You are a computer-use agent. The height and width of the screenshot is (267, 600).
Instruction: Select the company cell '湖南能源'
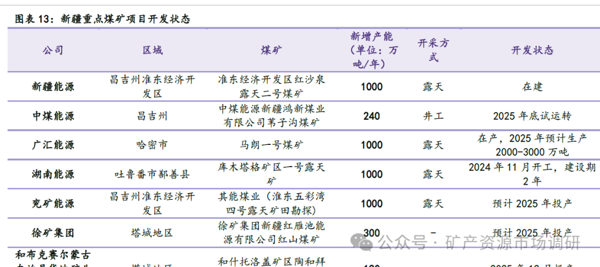53,174
